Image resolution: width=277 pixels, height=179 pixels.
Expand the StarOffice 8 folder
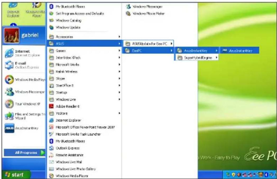tap(84, 85)
